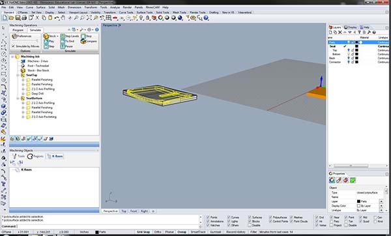Toggle the Surfaces selection filter checkbox
The width and height of the screenshot is (391, 236).
[x=250, y=217]
